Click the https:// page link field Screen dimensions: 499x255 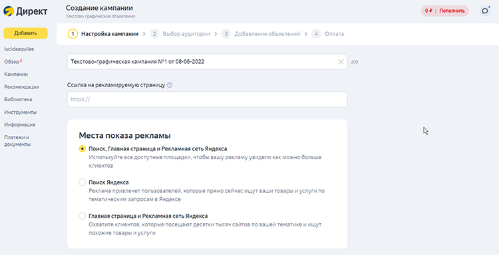207,99
